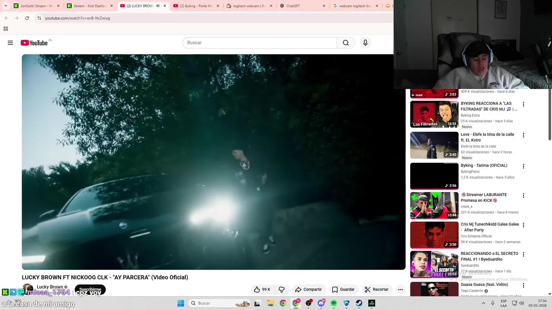This screenshot has width=552, height=310.
Task: Open the Recortar clip button
Action: point(376,289)
